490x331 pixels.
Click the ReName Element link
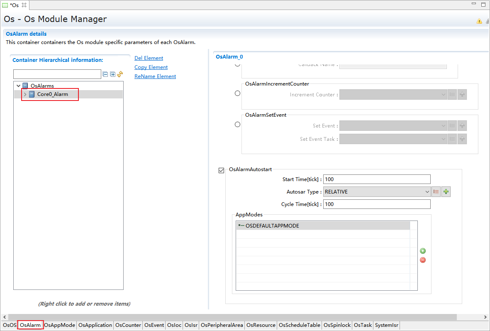click(155, 76)
